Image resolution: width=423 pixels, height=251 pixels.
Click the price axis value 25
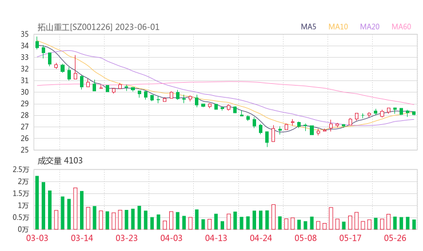click(x=25, y=150)
